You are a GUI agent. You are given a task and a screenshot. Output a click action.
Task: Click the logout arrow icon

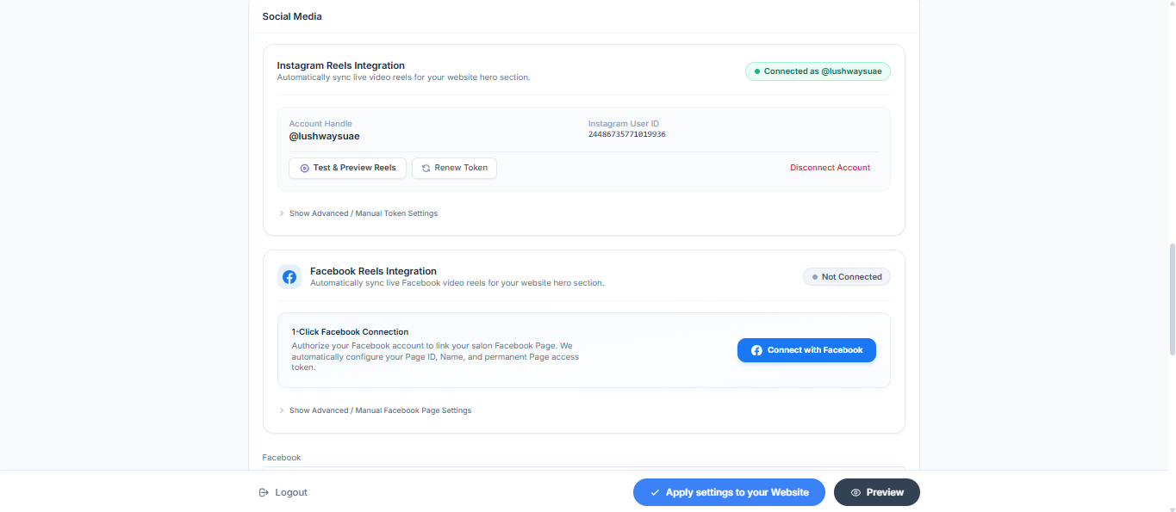[264, 492]
